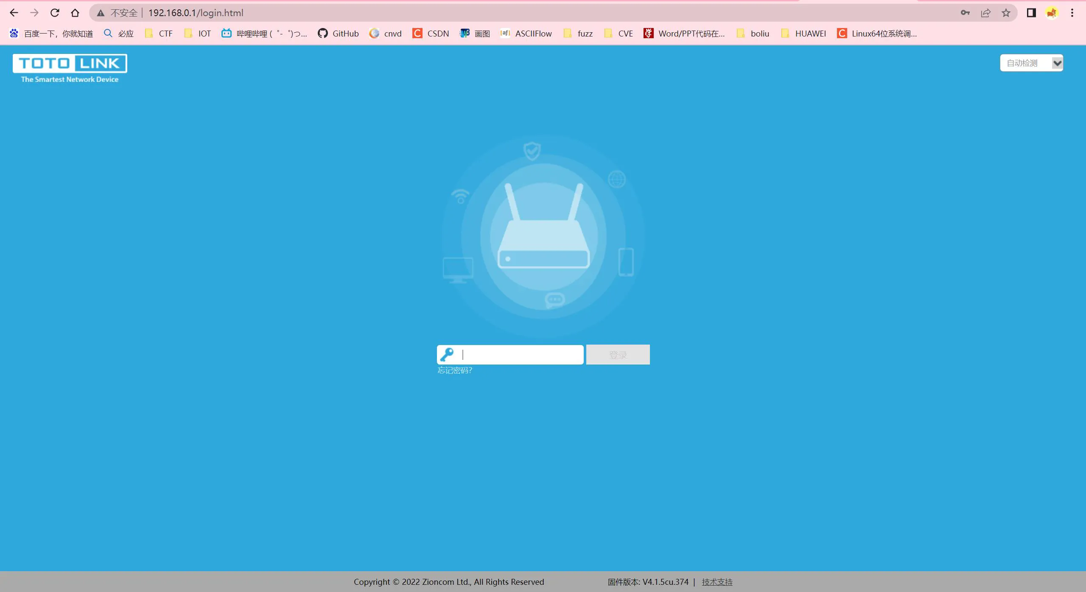
Task: Expand the IOT bookmarks folder
Action: (198, 34)
